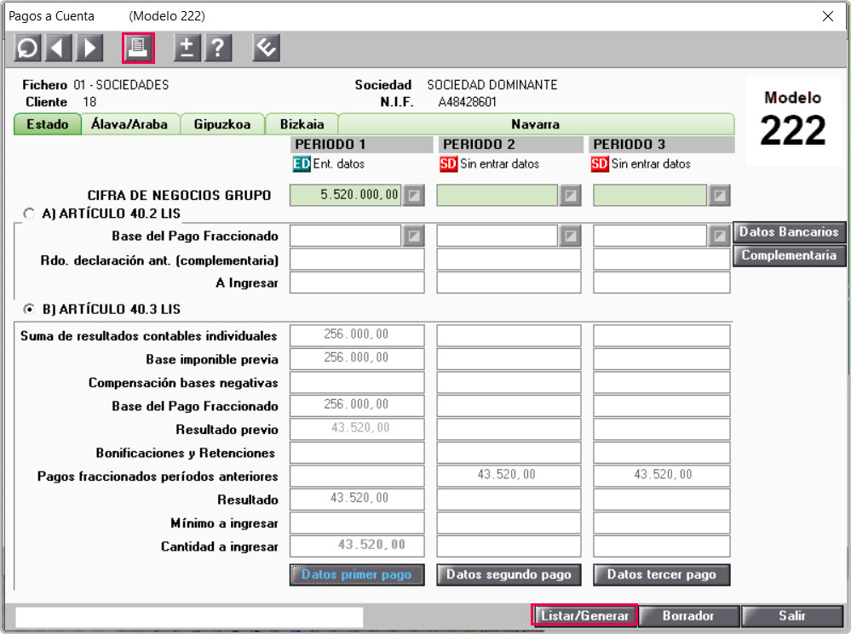This screenshot has height=634, width=851.
Task: Click the SOCIEDAD DOMINANTE text
Action: click(x=492, y=84)
